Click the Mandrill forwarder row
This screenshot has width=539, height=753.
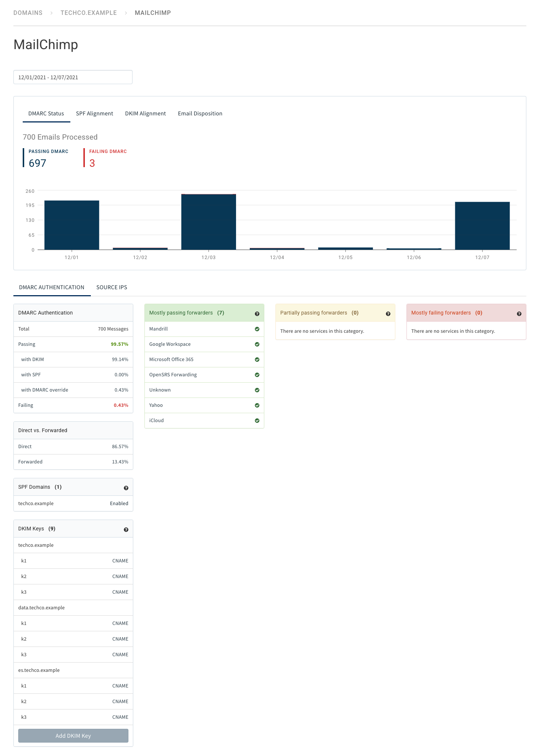[x=204, y=329]
